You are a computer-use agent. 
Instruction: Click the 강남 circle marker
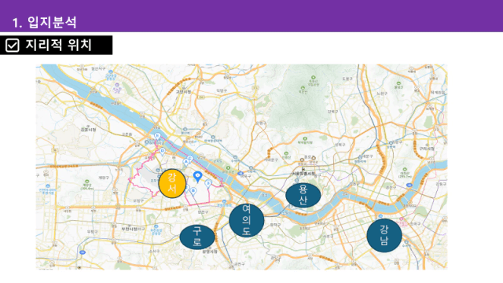point(384,235)
